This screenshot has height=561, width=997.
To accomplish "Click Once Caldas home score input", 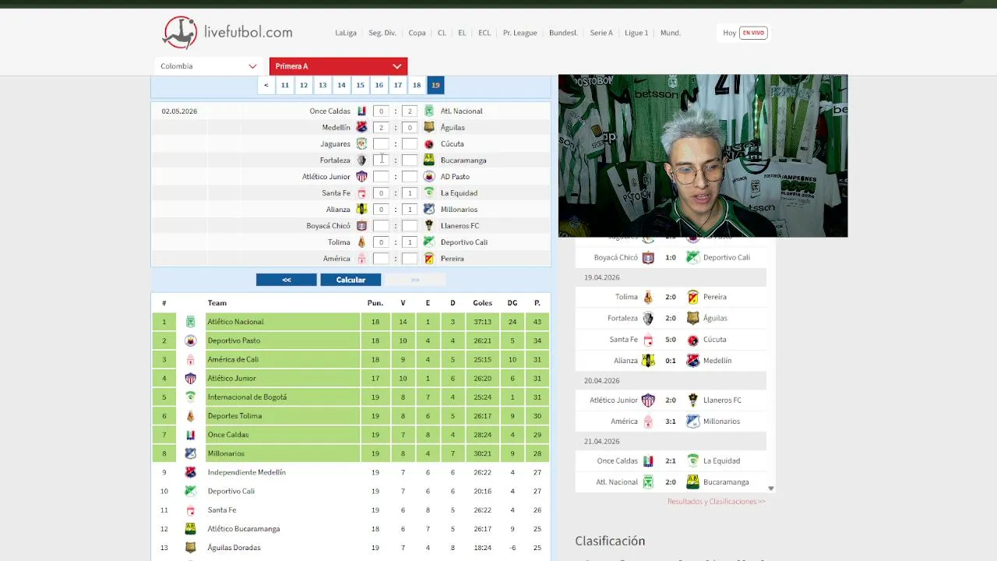I will (381, 111).
